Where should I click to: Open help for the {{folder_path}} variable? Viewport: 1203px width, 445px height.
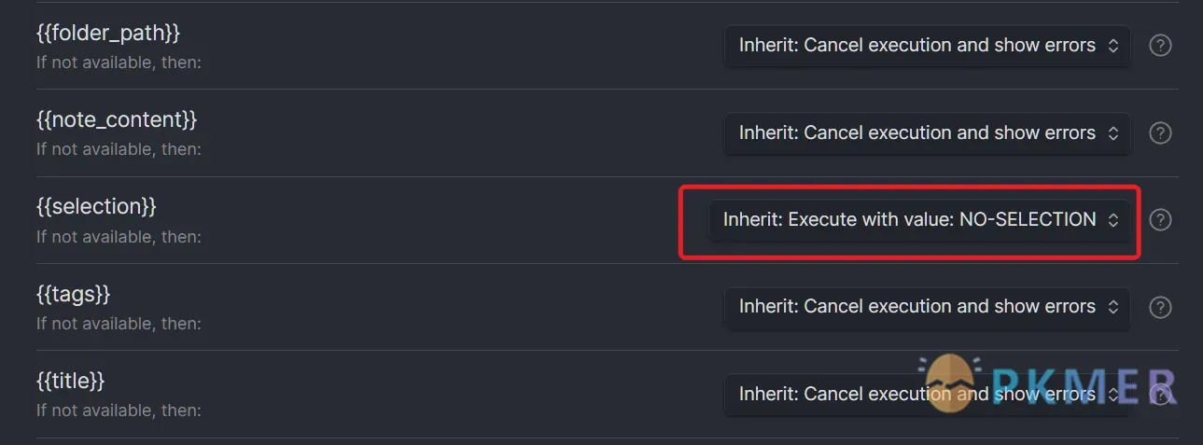[1159, 45]
